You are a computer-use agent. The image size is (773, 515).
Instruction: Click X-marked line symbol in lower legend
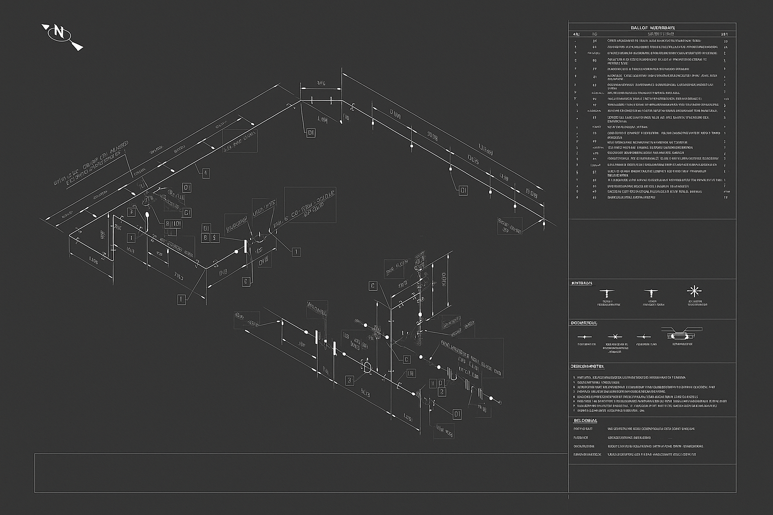coord(612,336)
